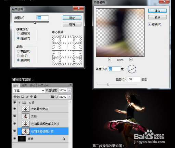175x148 pixels.
Task: Zoom out the motion blur preview
Action: coord(110,59)
